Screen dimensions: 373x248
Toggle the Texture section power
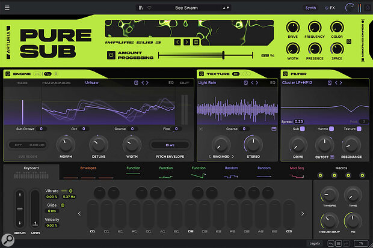point(202,74)
